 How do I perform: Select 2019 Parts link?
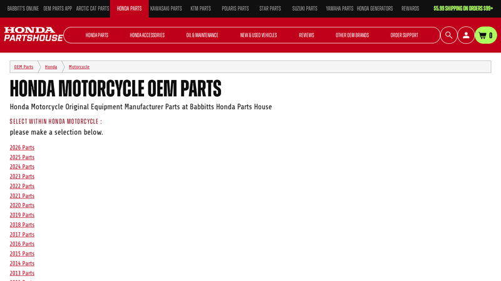coord(22,215)
